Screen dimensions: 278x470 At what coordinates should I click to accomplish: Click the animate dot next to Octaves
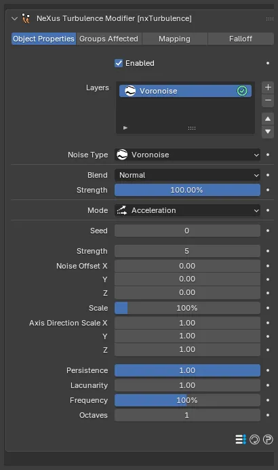coord(268,415)
